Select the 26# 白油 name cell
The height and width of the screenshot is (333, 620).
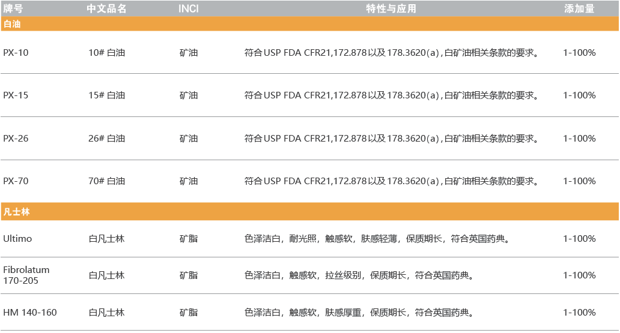coord(106,139)
